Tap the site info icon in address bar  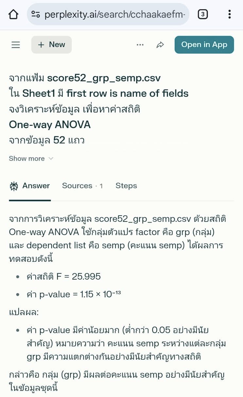click(x=35, y=14)
